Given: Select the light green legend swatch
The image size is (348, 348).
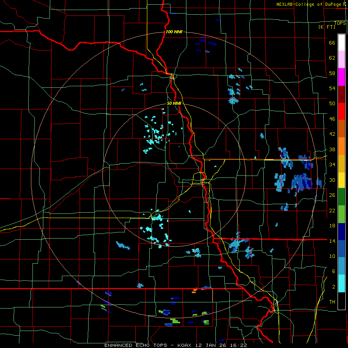Looking at the screenshot, I should pyautogui.click(x=341, y=214).
